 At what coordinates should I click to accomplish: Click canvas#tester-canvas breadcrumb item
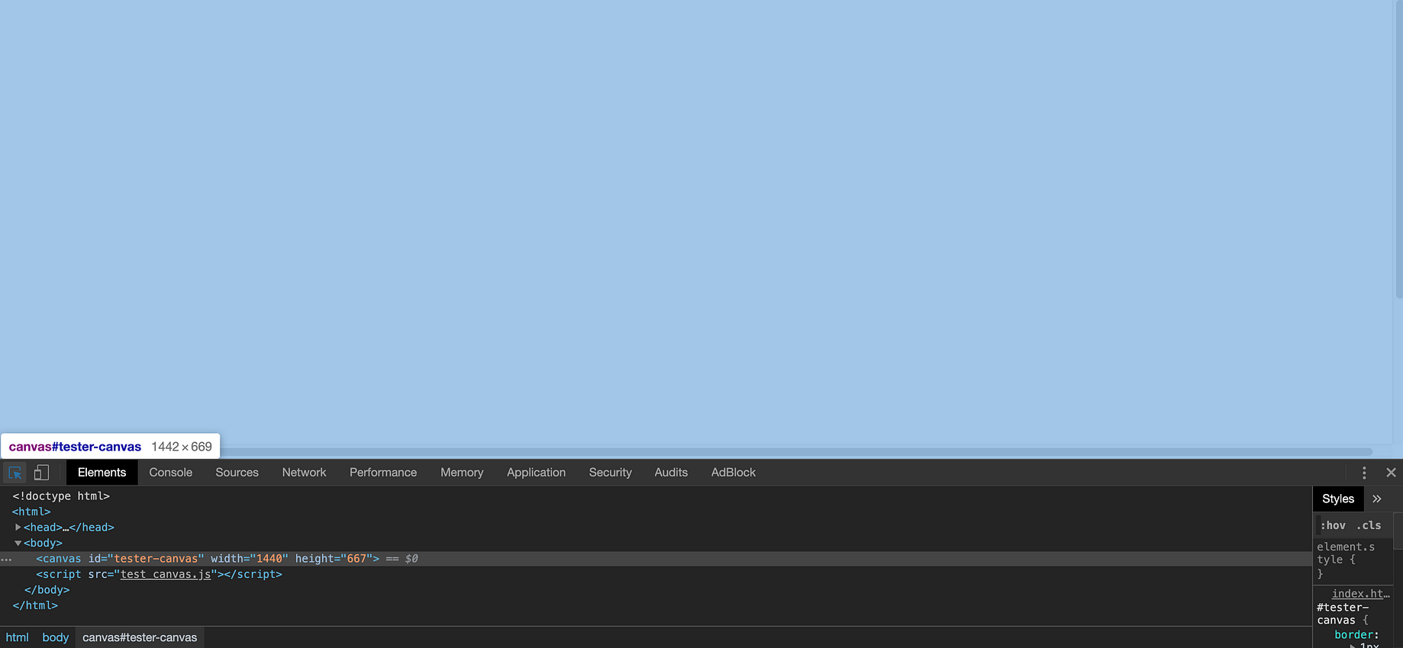click(x=140, y=637)
